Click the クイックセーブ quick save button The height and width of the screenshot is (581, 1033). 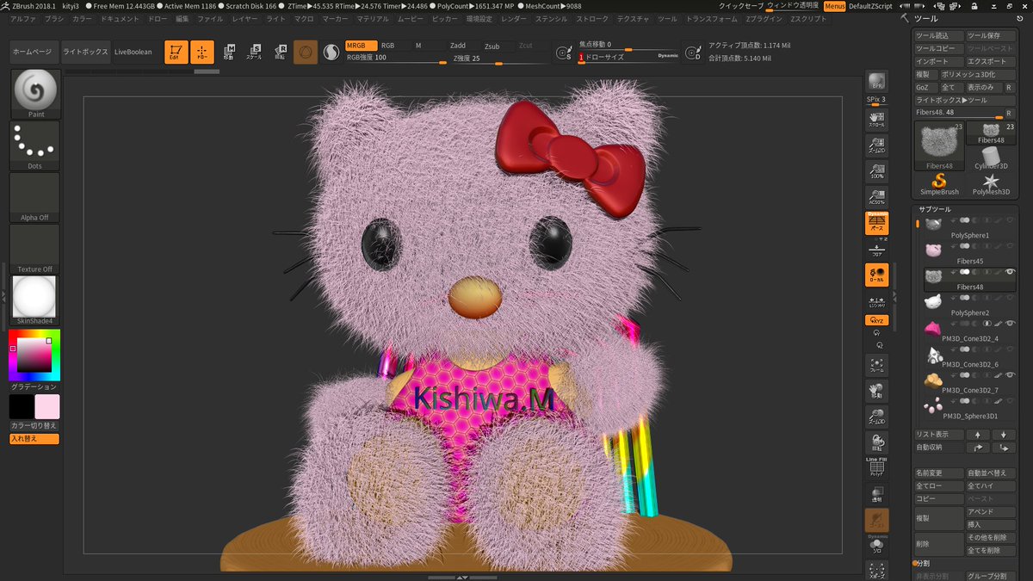740,6
